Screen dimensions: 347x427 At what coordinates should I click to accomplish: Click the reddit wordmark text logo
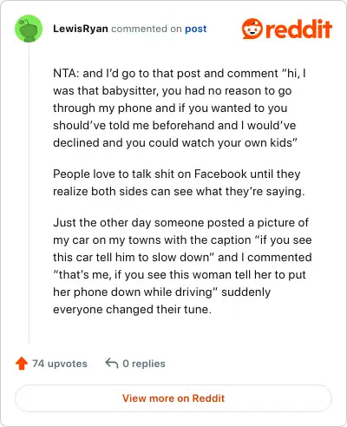[x=298, y=29]
